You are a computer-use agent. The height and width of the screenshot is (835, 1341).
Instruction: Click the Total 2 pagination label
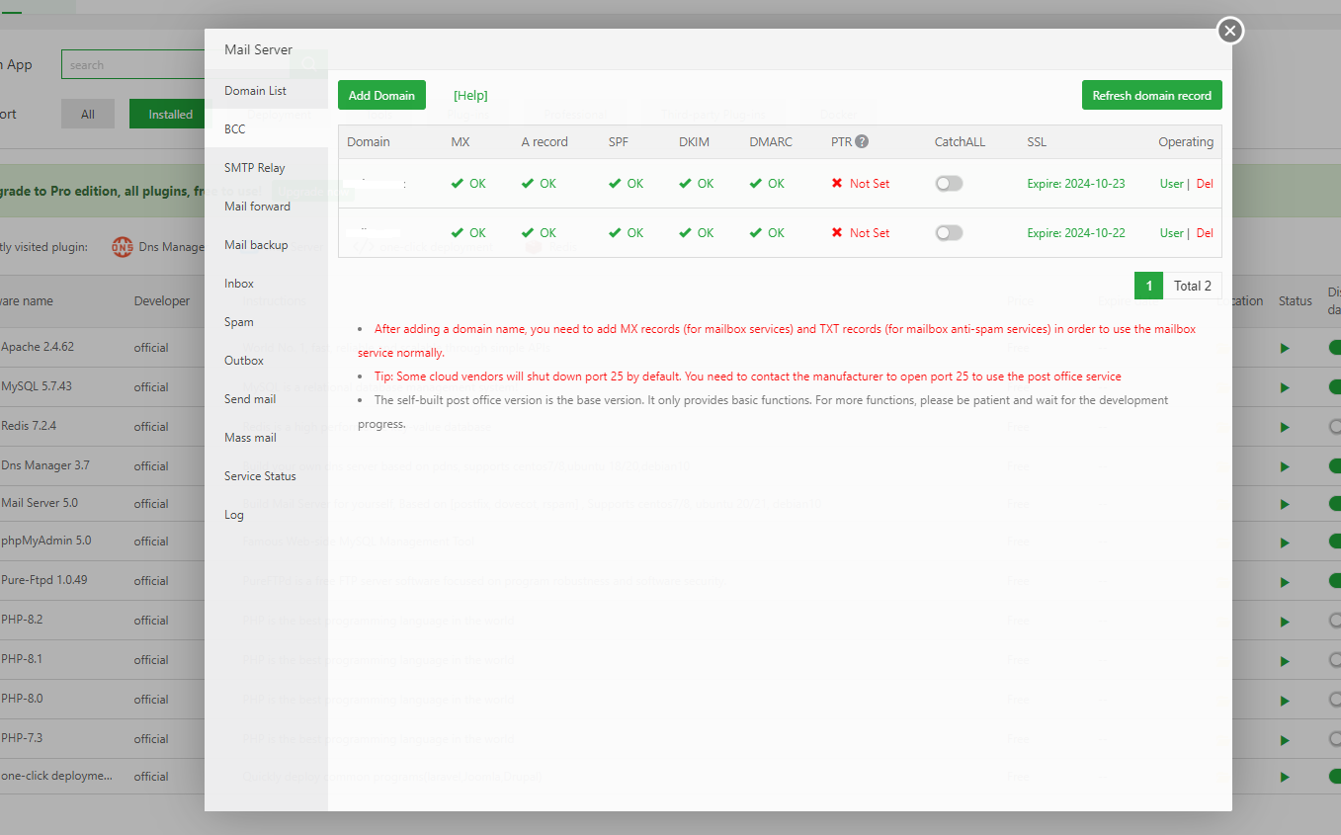[x=1193, y=286]
